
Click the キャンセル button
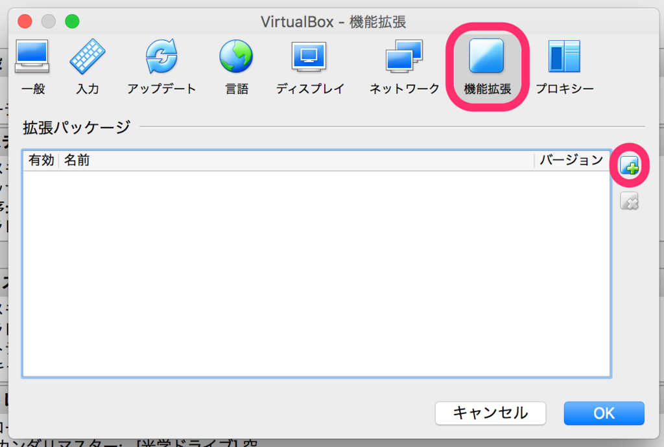pyautogui.click(x=490, y=413)
